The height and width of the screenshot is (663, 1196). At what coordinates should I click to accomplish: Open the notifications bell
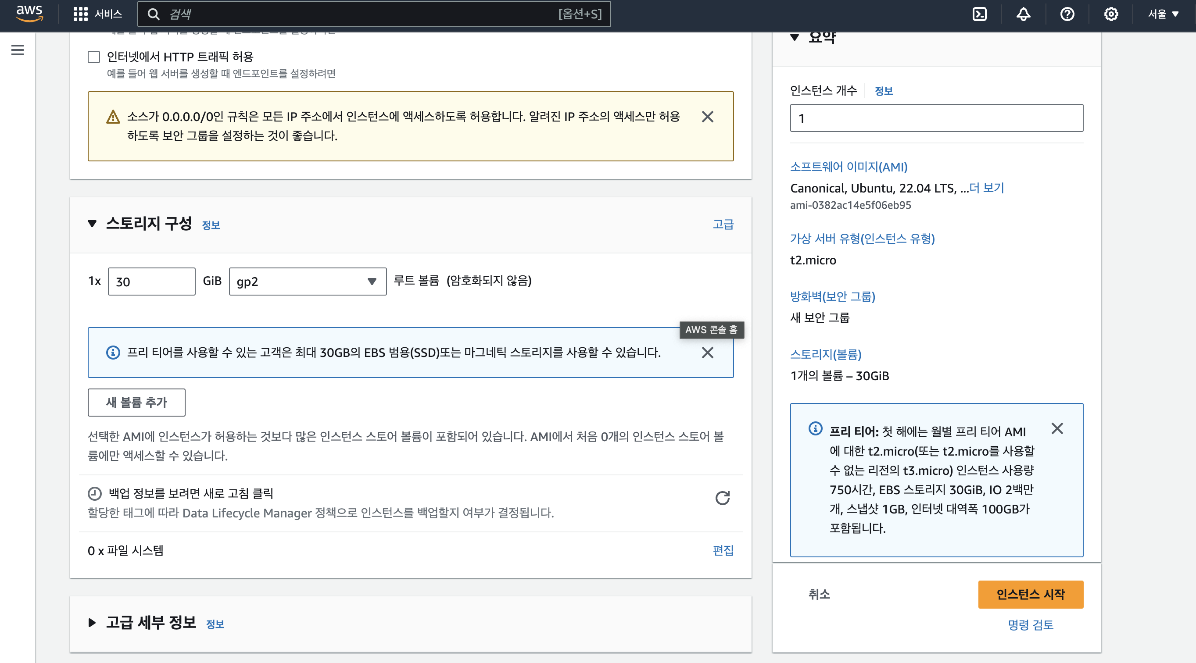1023,14
